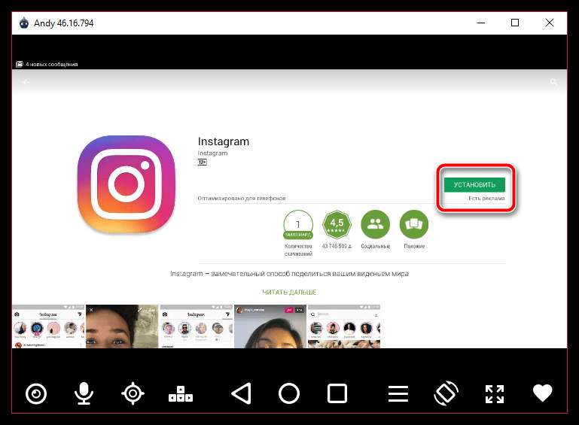Click the heart favorite icon
579x425 pixels.
[542, 393]
